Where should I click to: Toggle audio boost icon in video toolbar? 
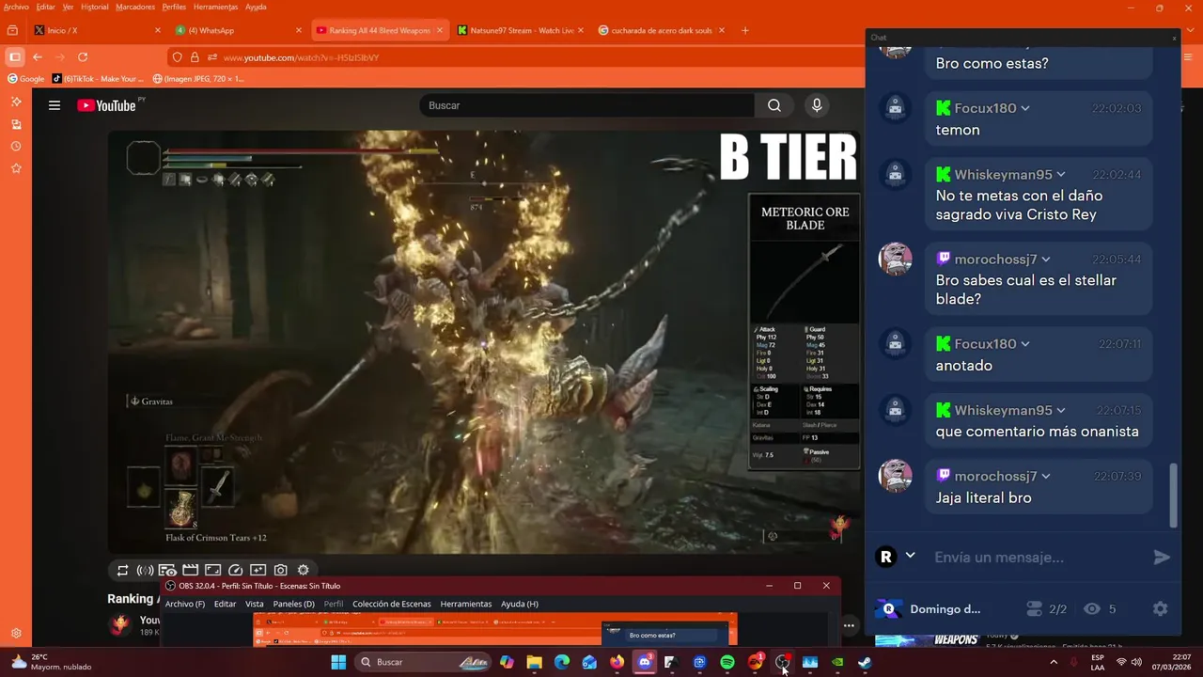145,570
